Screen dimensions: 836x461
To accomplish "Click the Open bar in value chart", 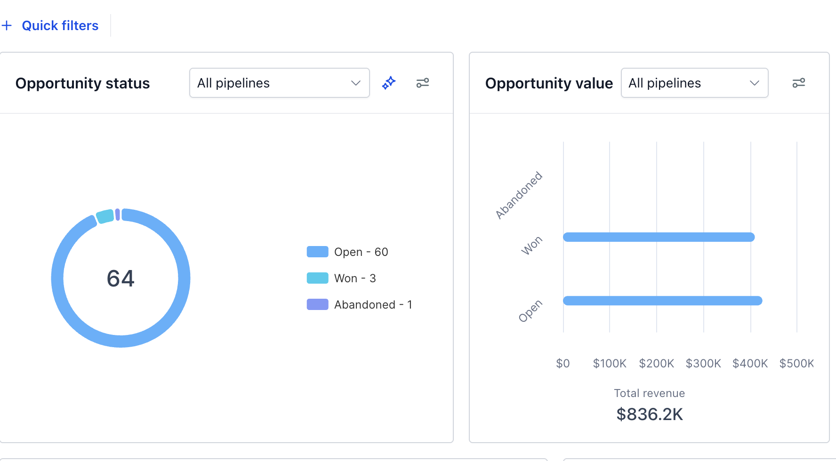I will click(663, 301).
